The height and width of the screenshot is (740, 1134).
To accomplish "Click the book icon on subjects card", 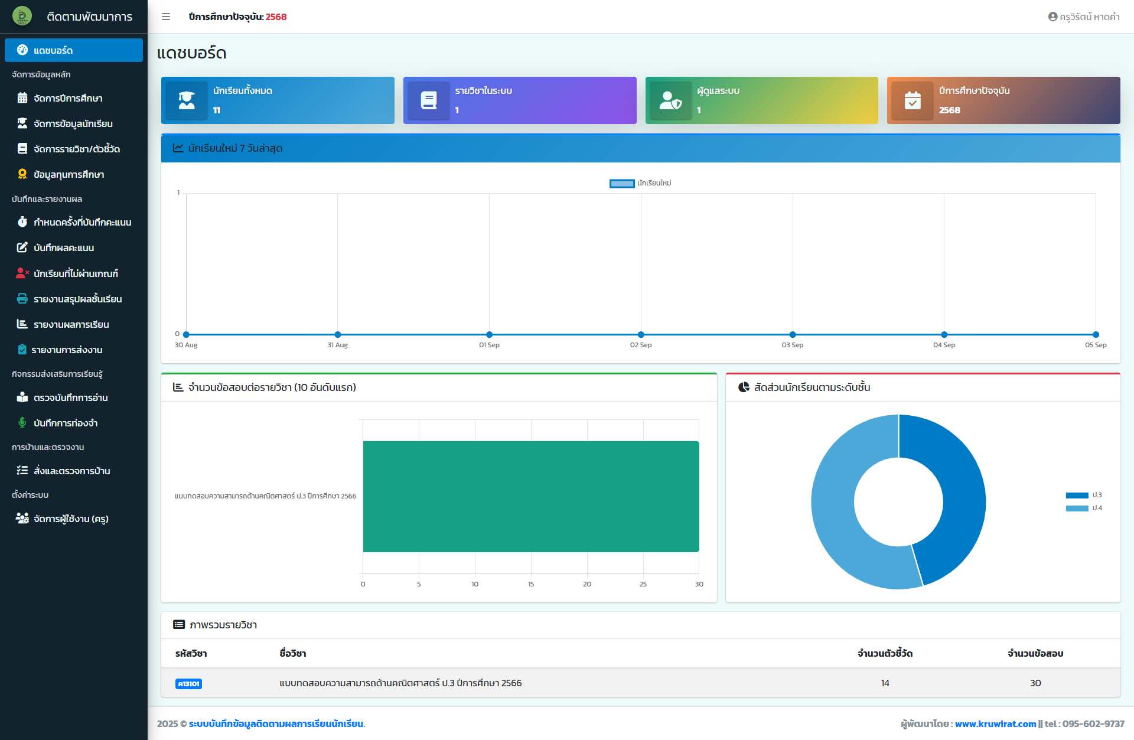I will (429, 100).
